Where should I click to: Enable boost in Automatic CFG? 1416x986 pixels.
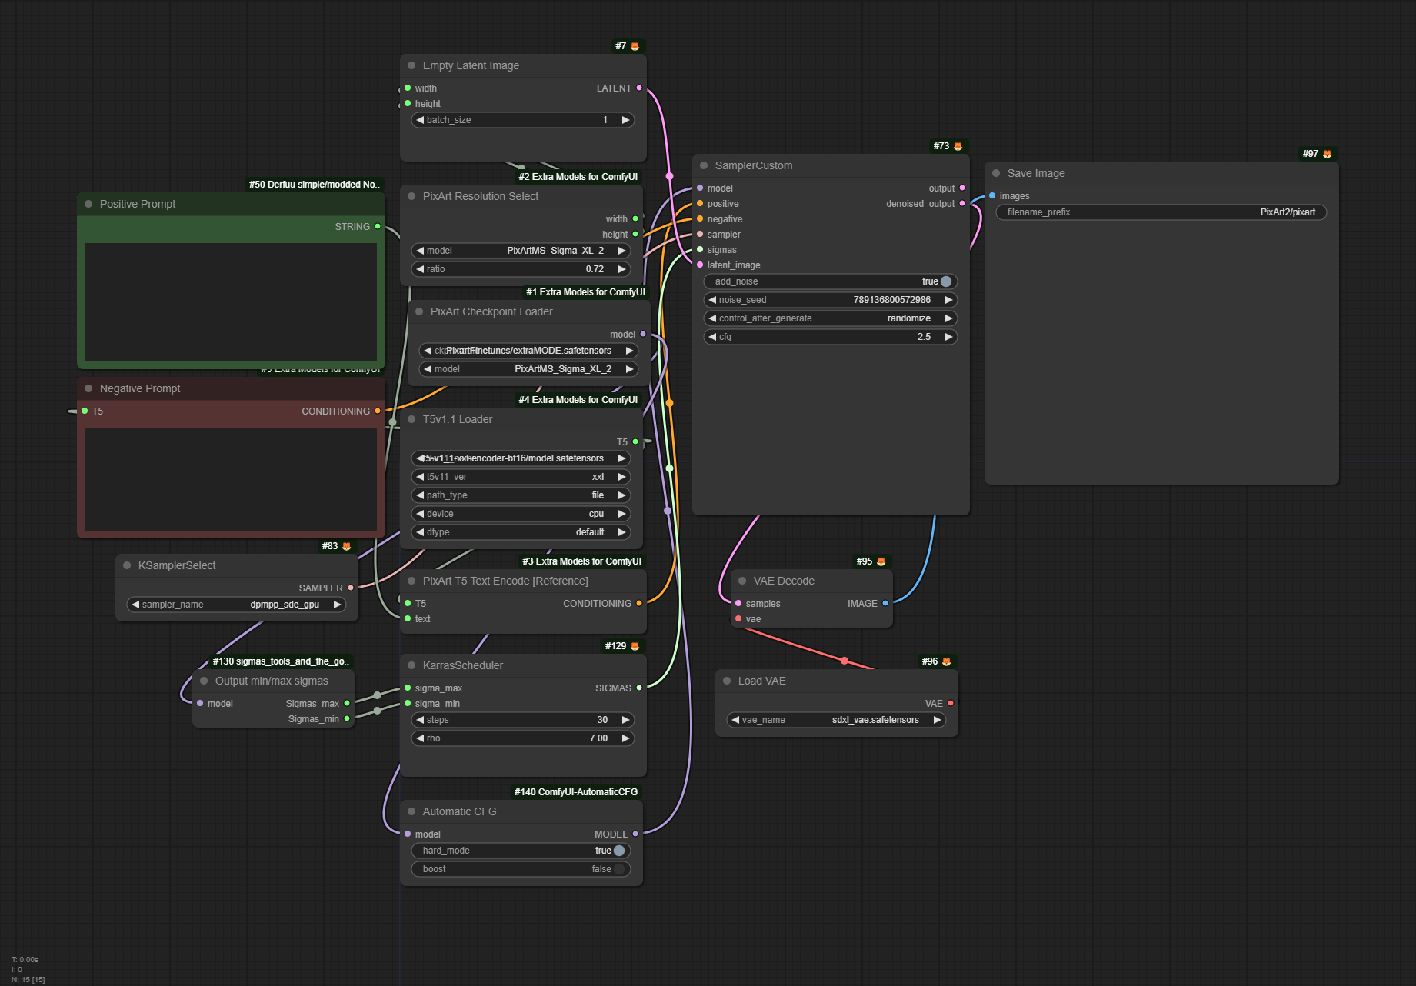click(x=618, y=869)
